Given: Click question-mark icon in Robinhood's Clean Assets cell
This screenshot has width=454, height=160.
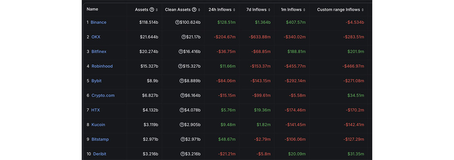Looking at the screenshot, I should point(180,66).
